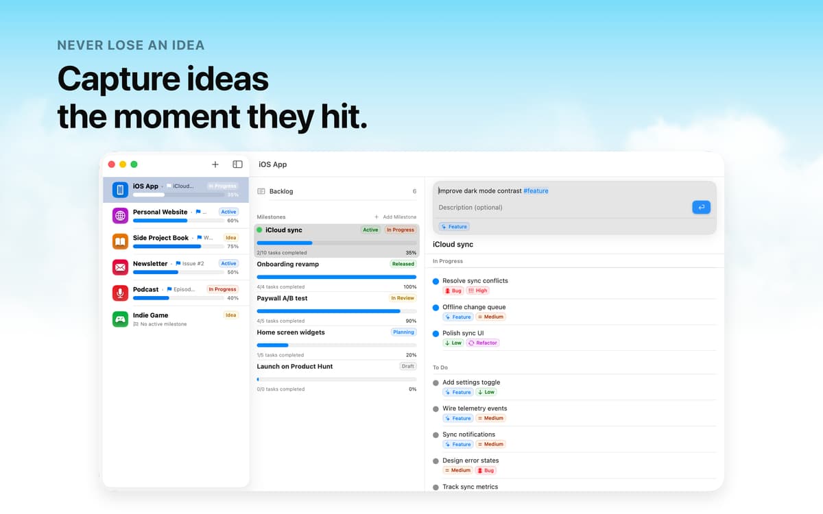This screenshot has width=823, height=514.
Task: Select the Newsletter envelope icon
Action: coord(120,267)
